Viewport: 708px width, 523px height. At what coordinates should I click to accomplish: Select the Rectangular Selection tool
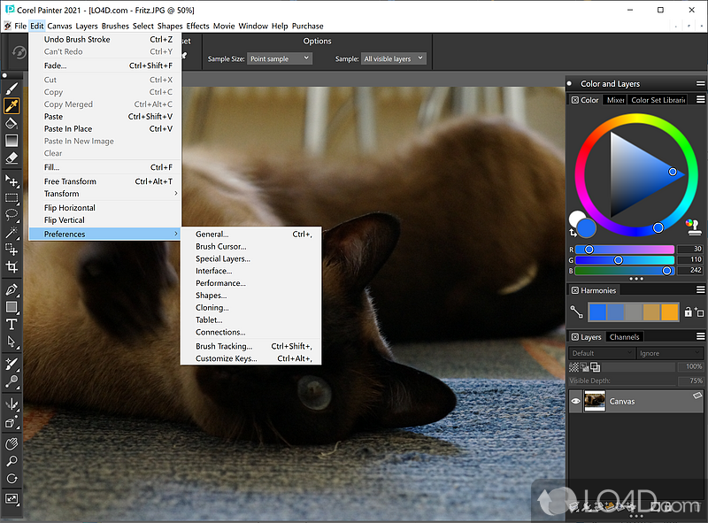point(12,198)
